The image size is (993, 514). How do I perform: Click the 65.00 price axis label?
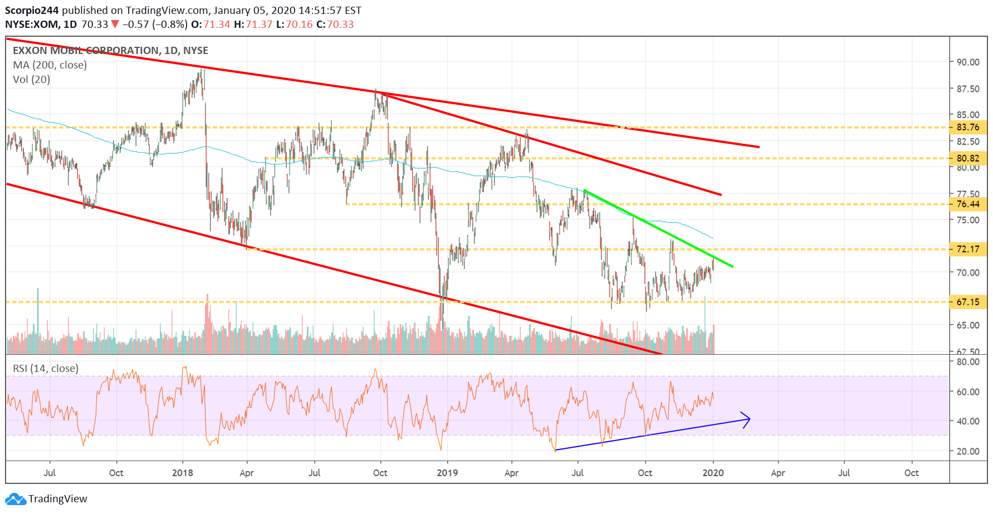[x=968, y=325]
